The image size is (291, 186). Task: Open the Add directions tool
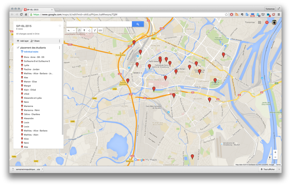(x=95, y=30)
